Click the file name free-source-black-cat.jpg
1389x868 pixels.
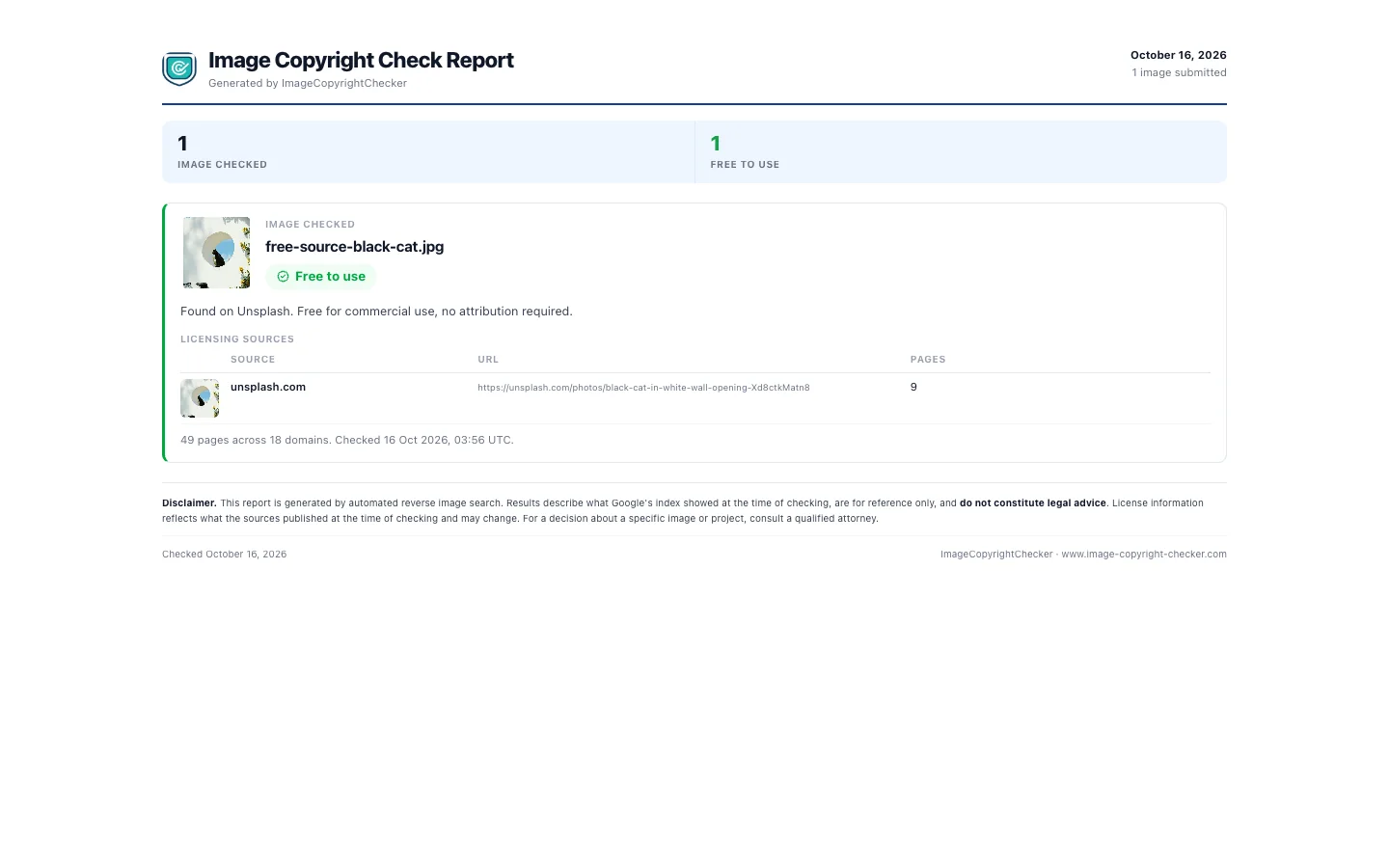coord(355,247)
